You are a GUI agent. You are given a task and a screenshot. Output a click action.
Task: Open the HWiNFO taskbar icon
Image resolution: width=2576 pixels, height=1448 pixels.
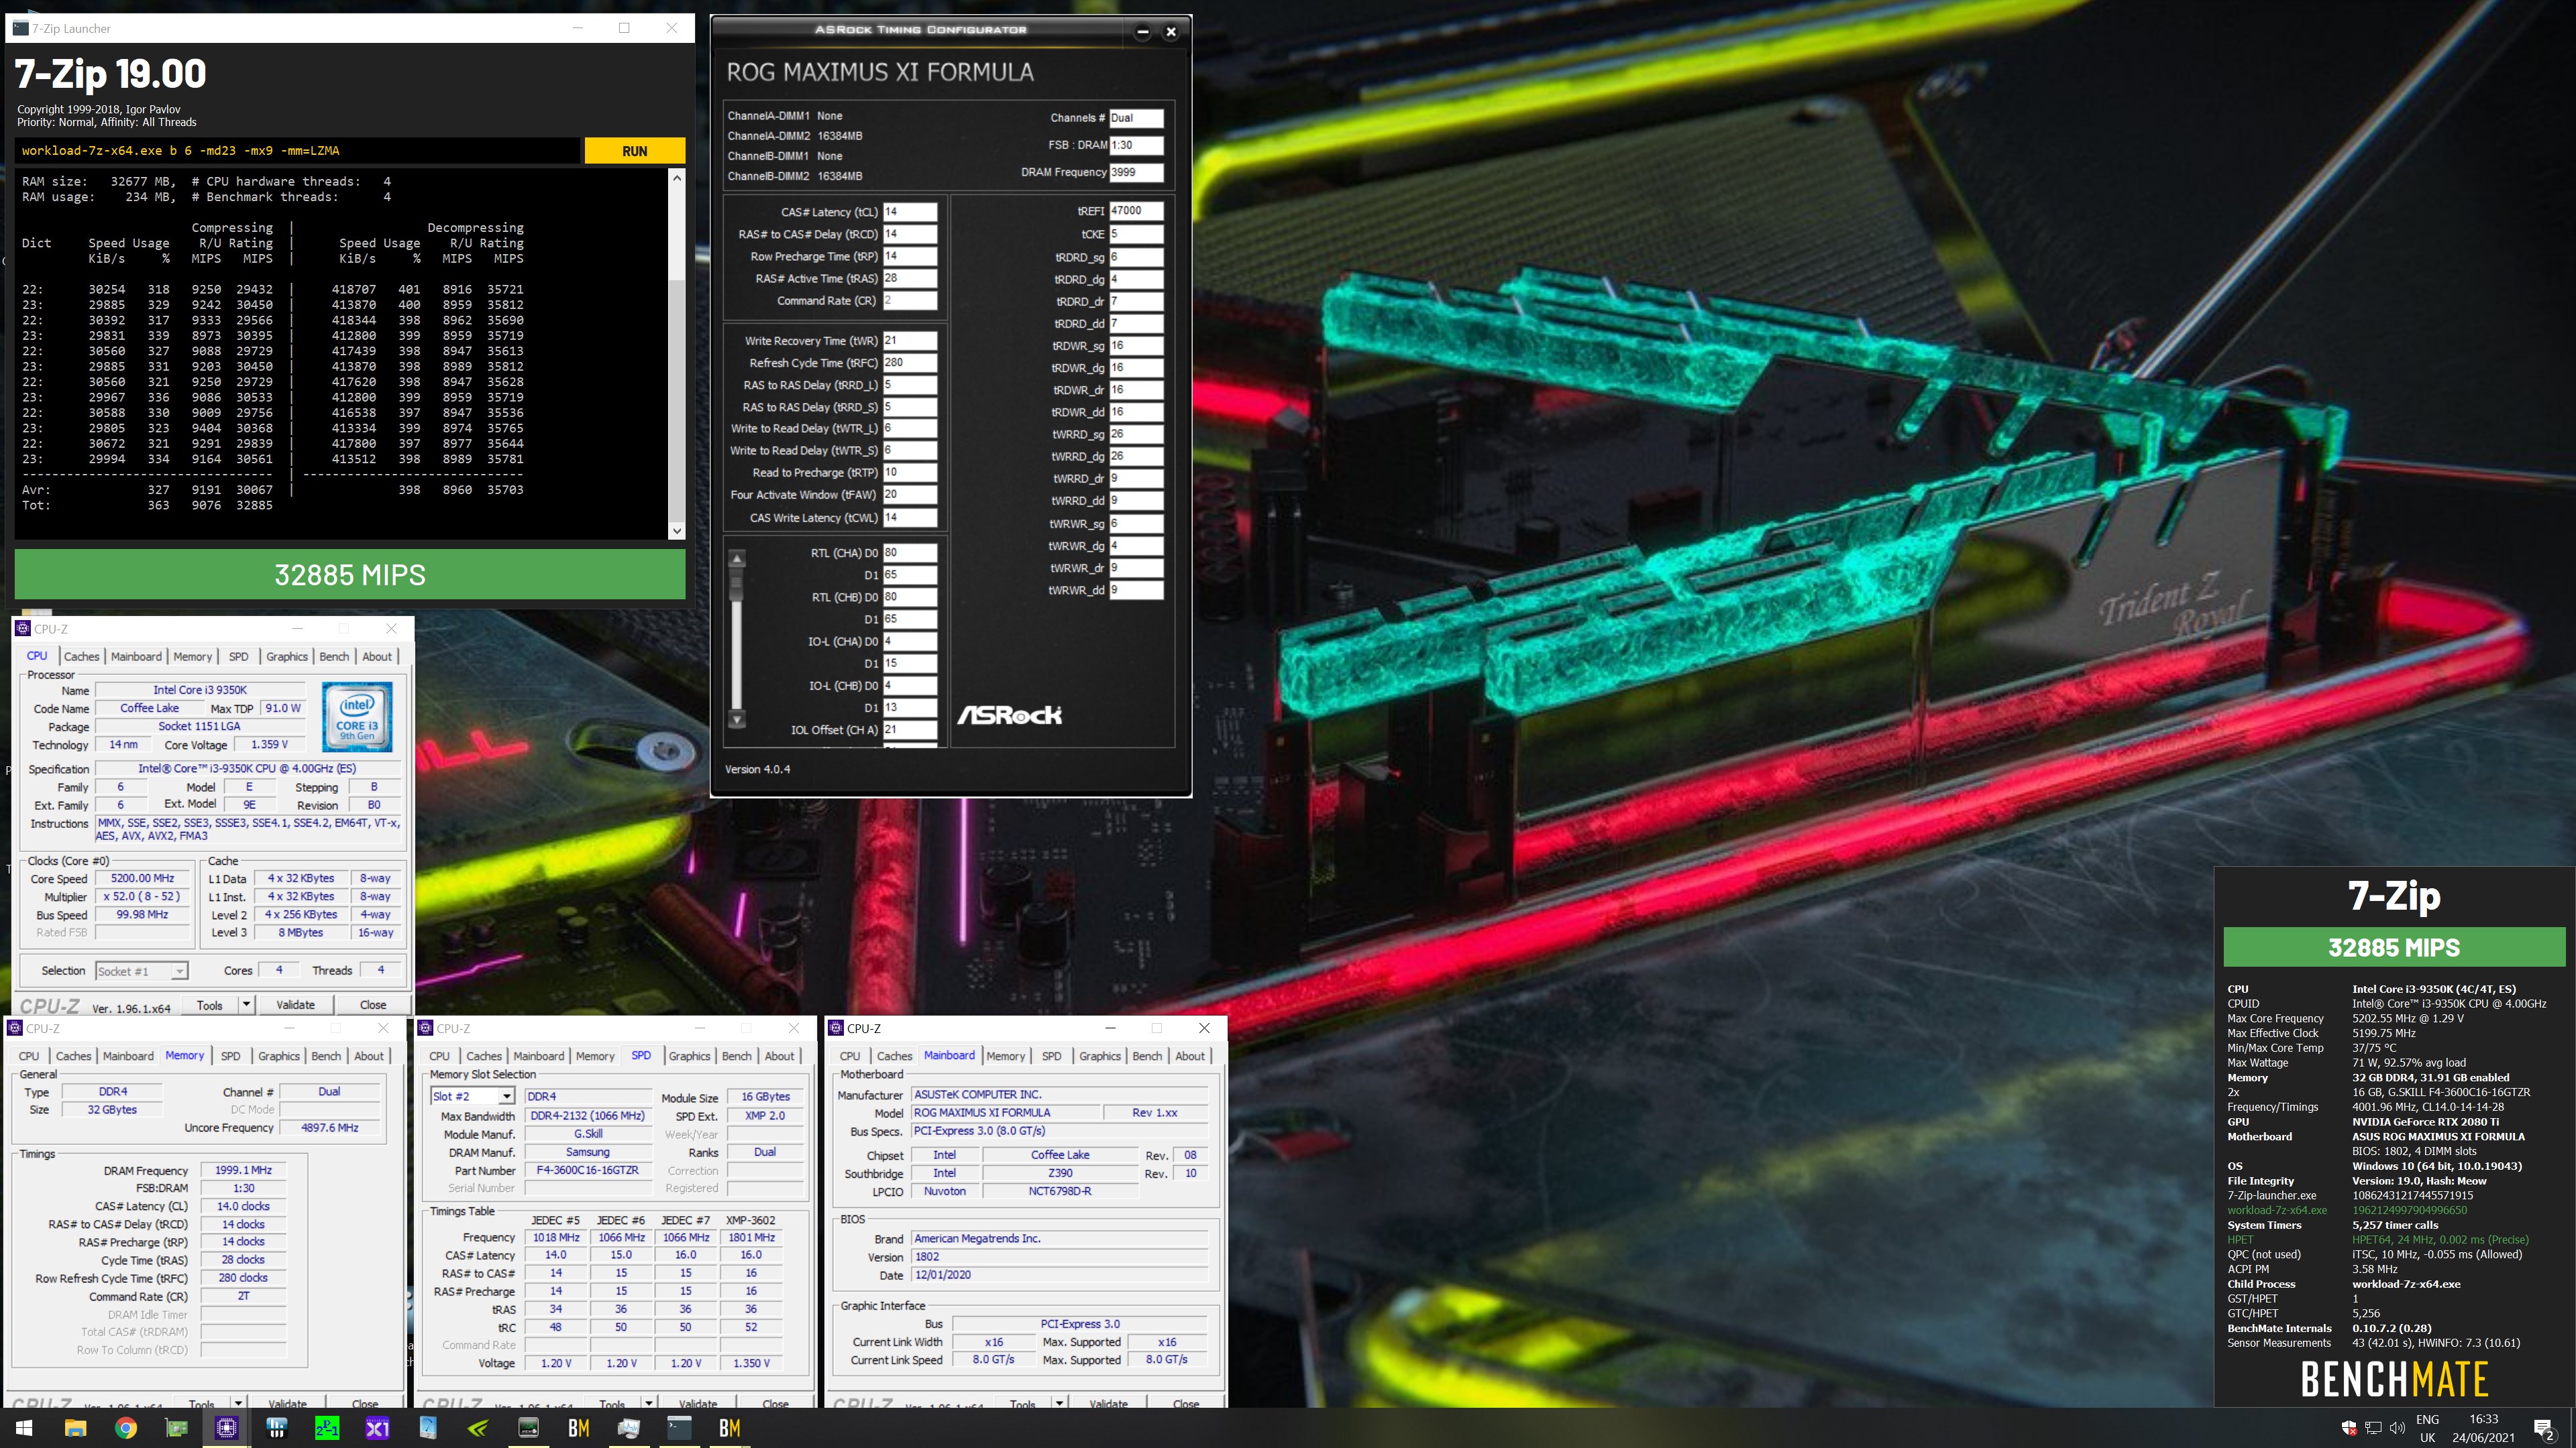(x=277, y=1428)
